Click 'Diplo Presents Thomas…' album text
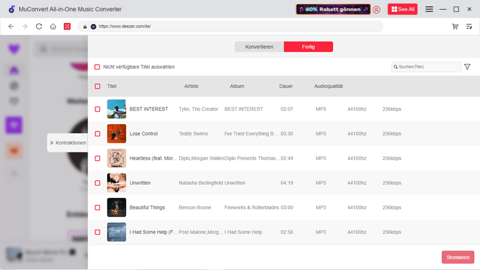 coord(252,158)
